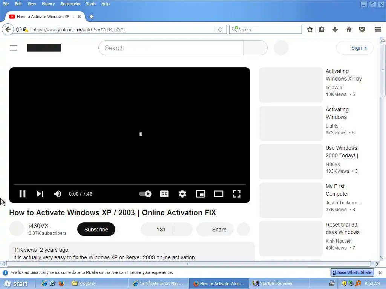The width and height of the screenshot is (386, 289).
Task: Go fullscreen in the video player
Action: coord(237,194)
